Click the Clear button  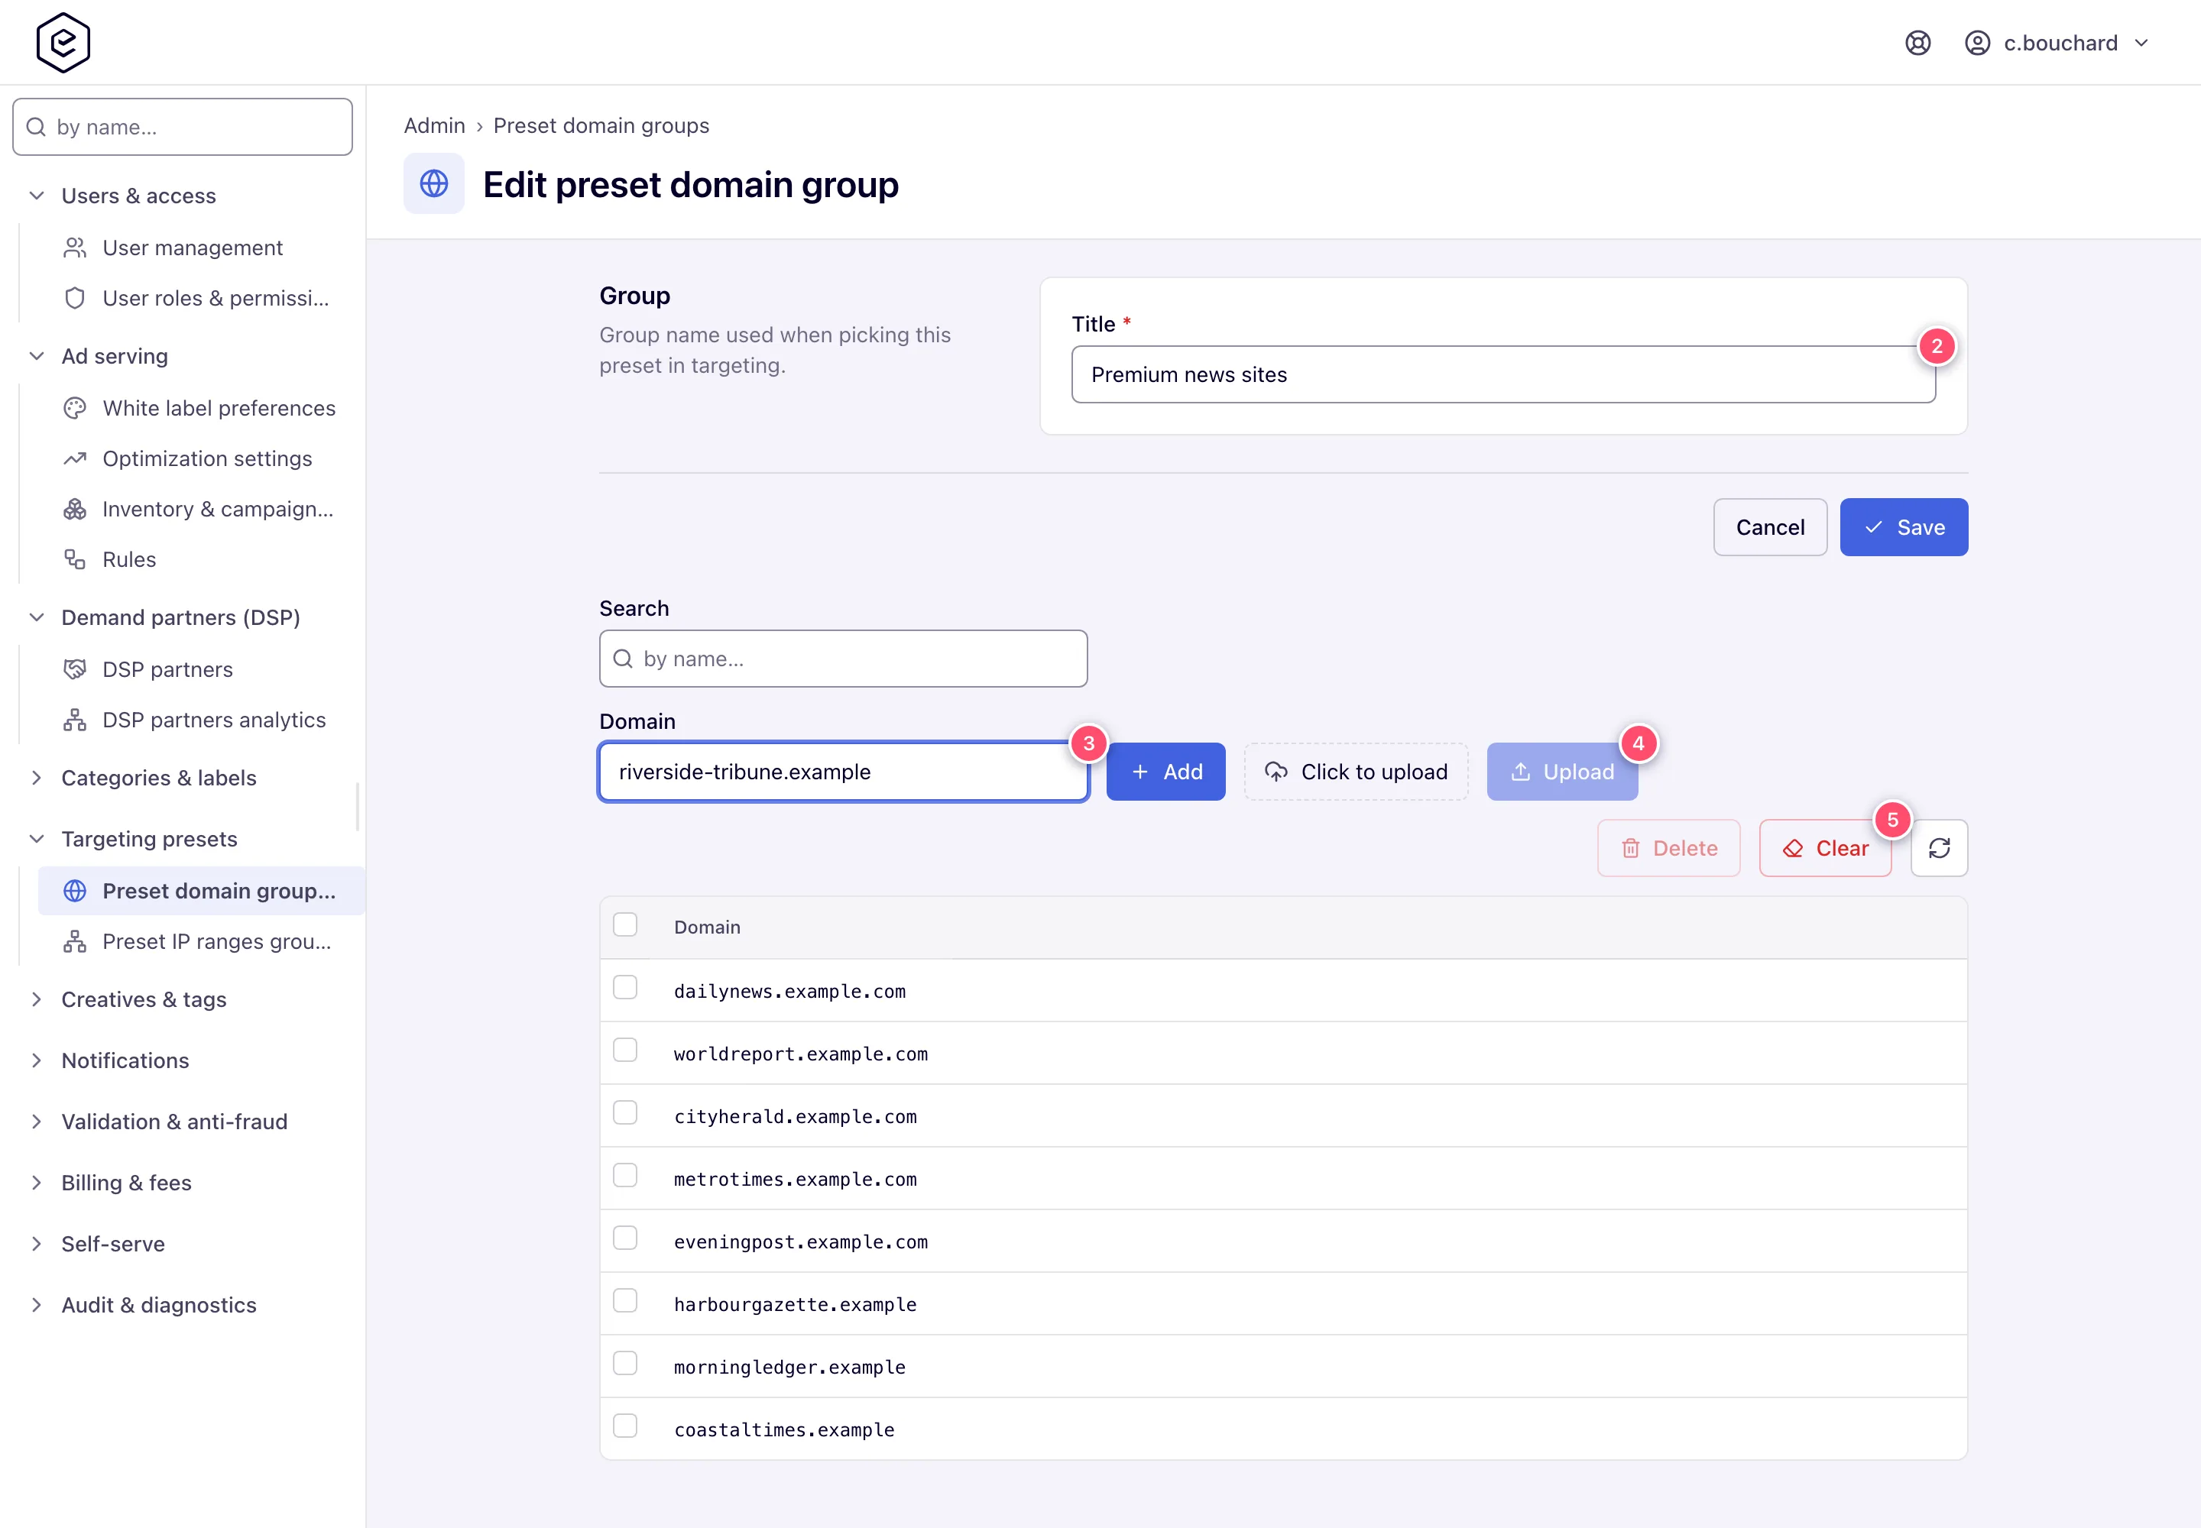(1824, 848)
